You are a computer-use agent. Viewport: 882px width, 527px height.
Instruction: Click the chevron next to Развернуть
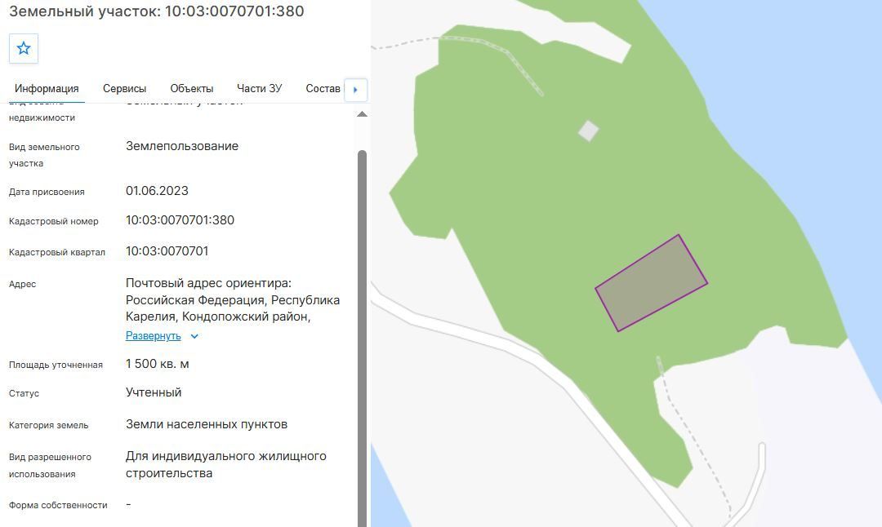[194, 337]
